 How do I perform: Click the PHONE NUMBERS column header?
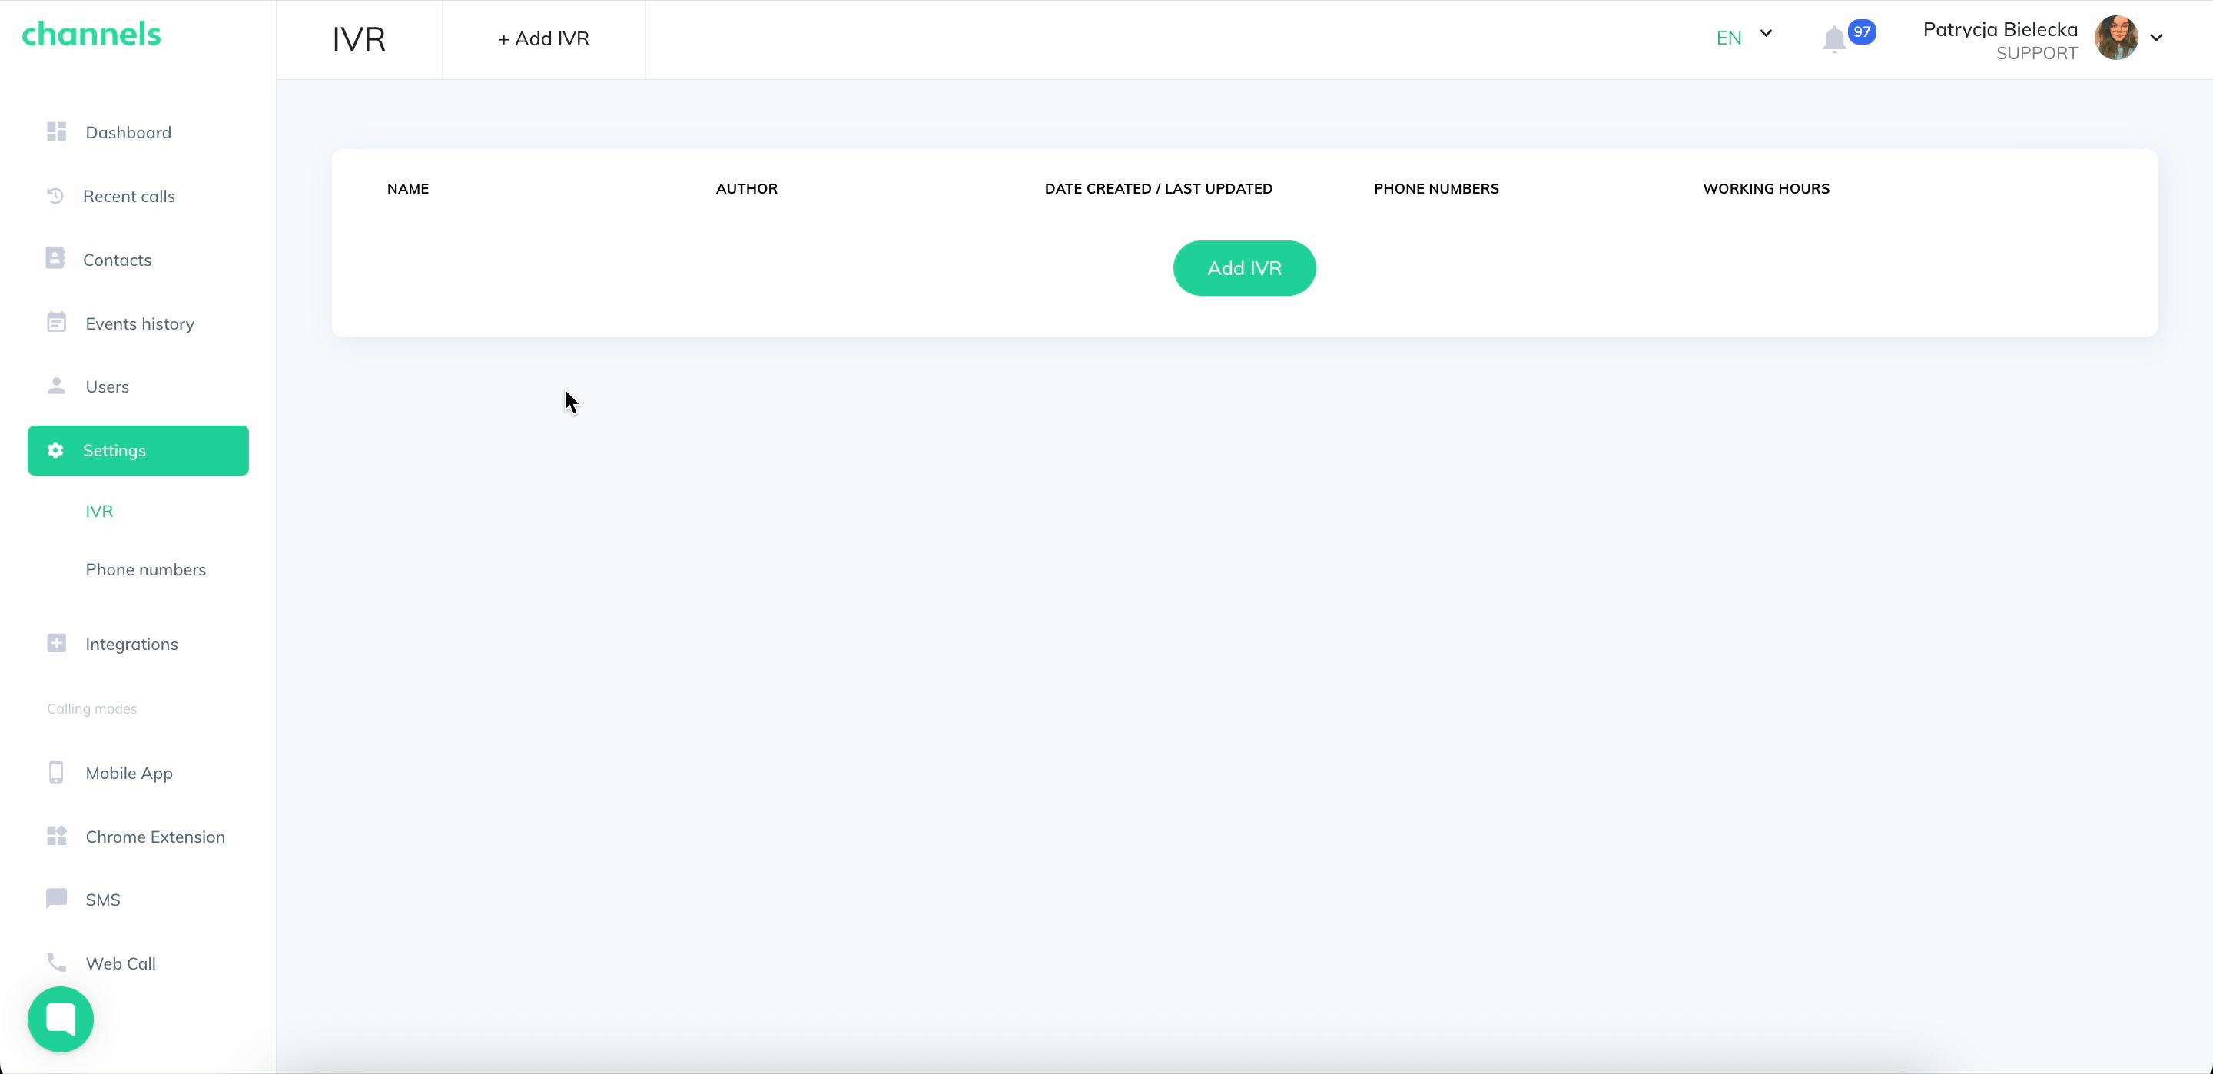click(x=1436, y=188)
